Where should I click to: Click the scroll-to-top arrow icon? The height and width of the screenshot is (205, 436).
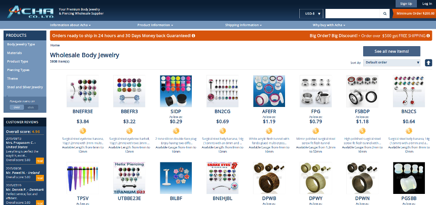pyautogui.click(x=428, y=63)
